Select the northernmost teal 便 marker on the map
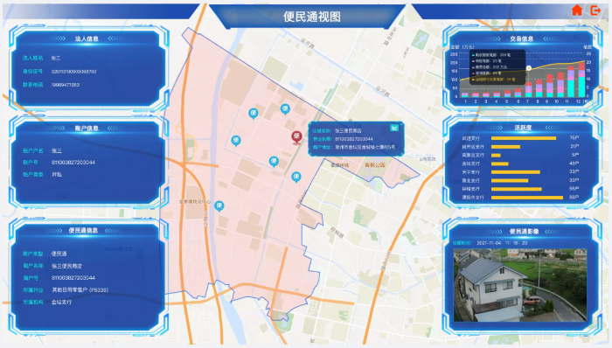Image resolution: width=612 pixels, height=348 pixels. [285, 108]
